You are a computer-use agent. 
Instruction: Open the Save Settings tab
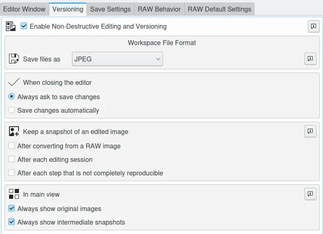[110, 9]
